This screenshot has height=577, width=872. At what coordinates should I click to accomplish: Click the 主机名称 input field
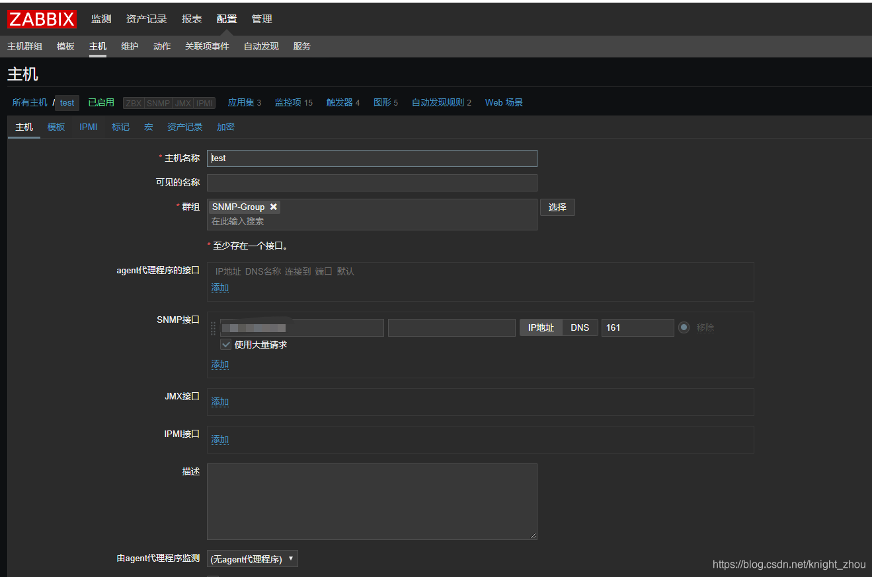[372, 158]
